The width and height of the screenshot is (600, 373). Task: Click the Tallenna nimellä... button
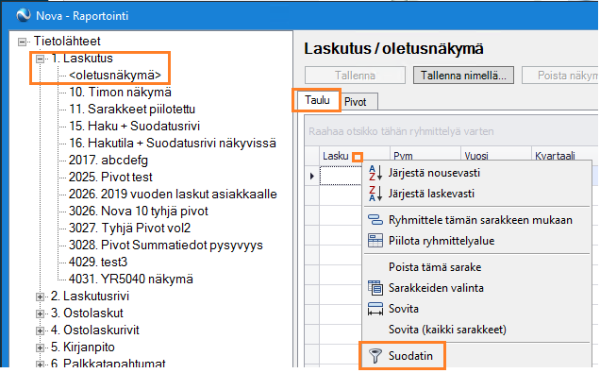pyautogui.click(x=463, y=76)
